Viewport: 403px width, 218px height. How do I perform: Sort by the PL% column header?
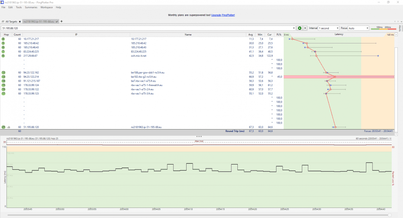(x=278, y=35)
